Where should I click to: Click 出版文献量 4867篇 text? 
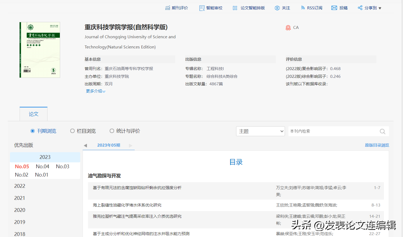click(x=204, y=84)
